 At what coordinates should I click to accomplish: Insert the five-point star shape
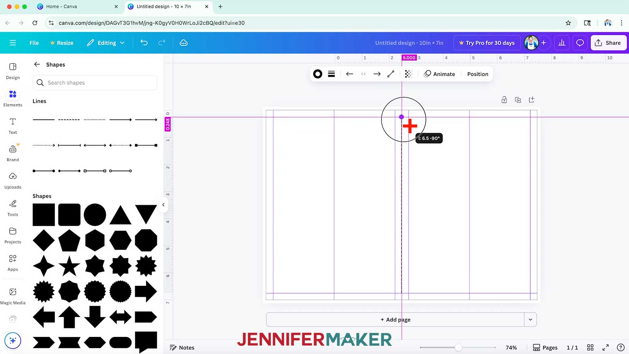tap(69, 266)
